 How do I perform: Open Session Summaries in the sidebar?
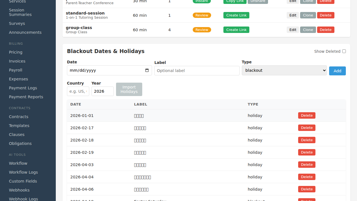(20, 12)
